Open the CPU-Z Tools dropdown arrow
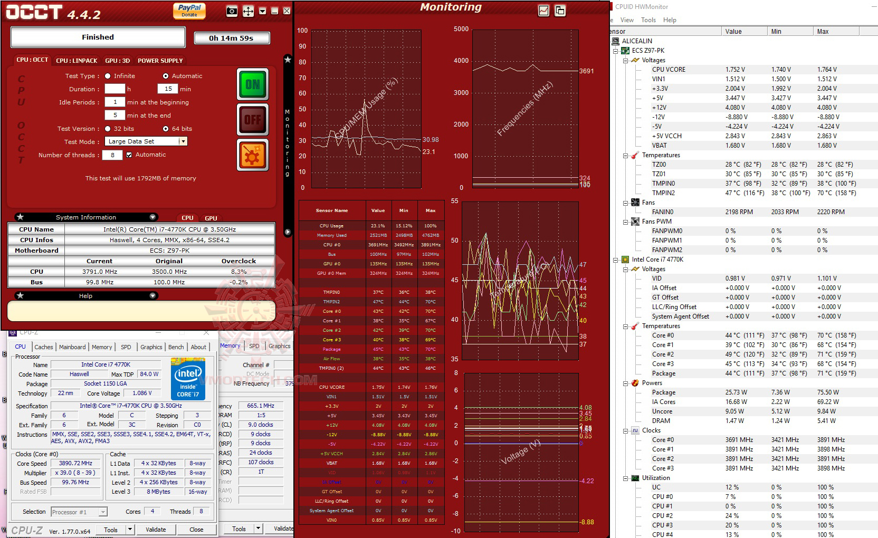The width and height of the screenshot is (878, 538). (x=130, y=530)
